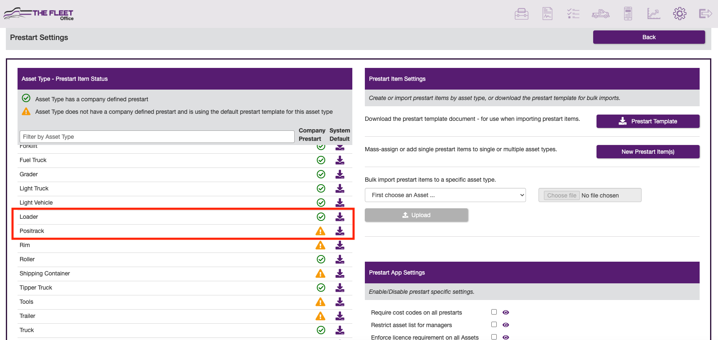Open the toolbox icon in top navigation

coord(521,14)
